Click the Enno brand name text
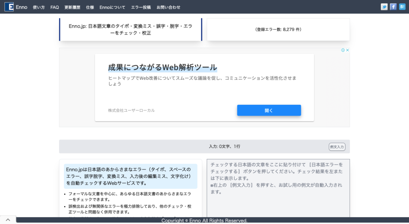Viewport: 409px width, 224px height. click(x=22, y=7)
